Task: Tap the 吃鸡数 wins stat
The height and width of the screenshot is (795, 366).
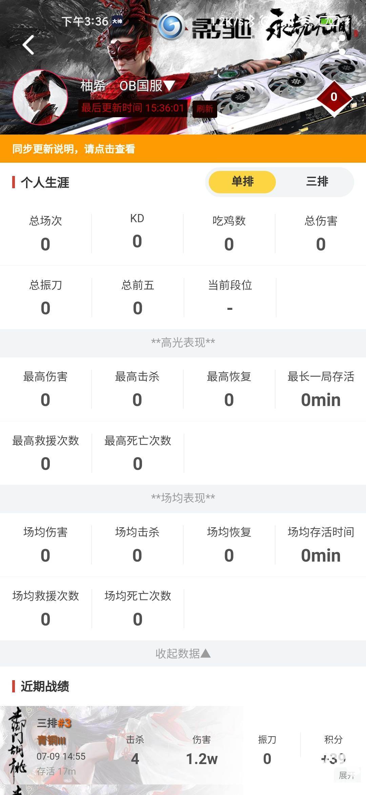Action: 229,234
